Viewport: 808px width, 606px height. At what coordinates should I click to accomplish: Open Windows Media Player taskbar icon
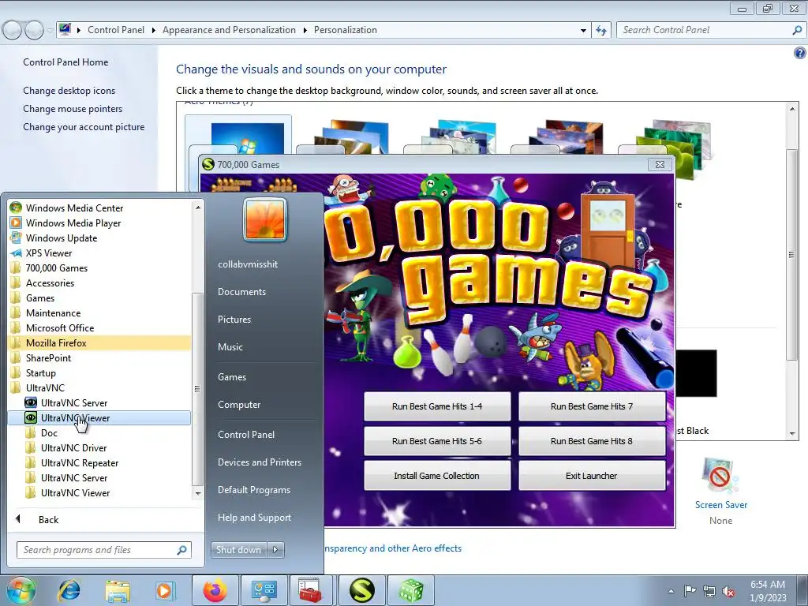point(165,590)
